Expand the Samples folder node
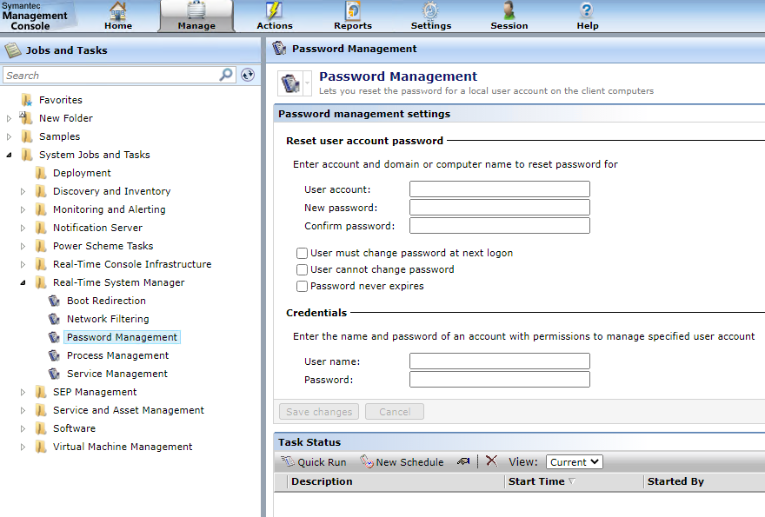The width and height of the screenshot is (765, 517). tap(9, 136)
